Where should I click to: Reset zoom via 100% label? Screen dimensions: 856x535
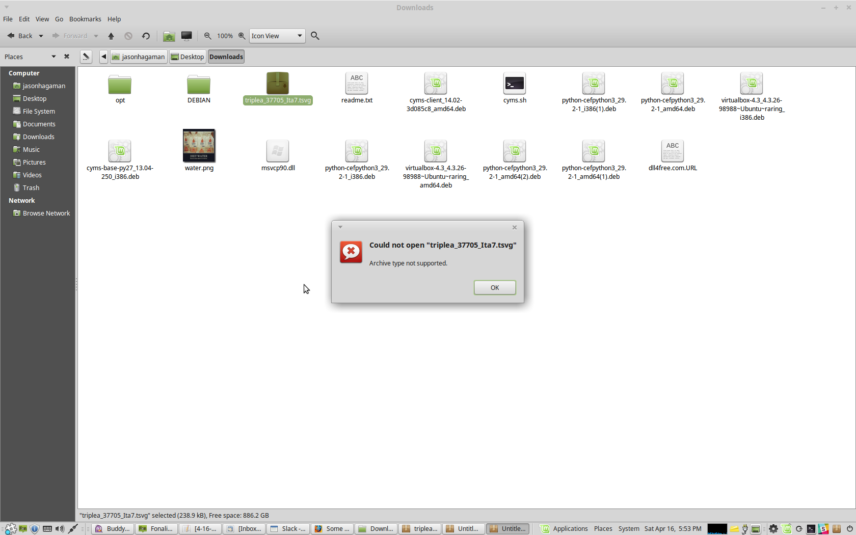(225, 36)
